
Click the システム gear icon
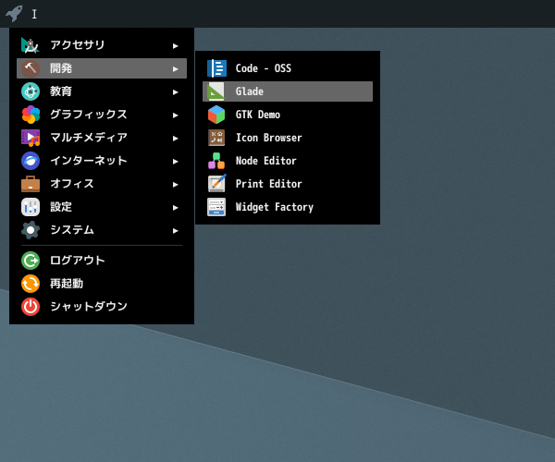31,230
